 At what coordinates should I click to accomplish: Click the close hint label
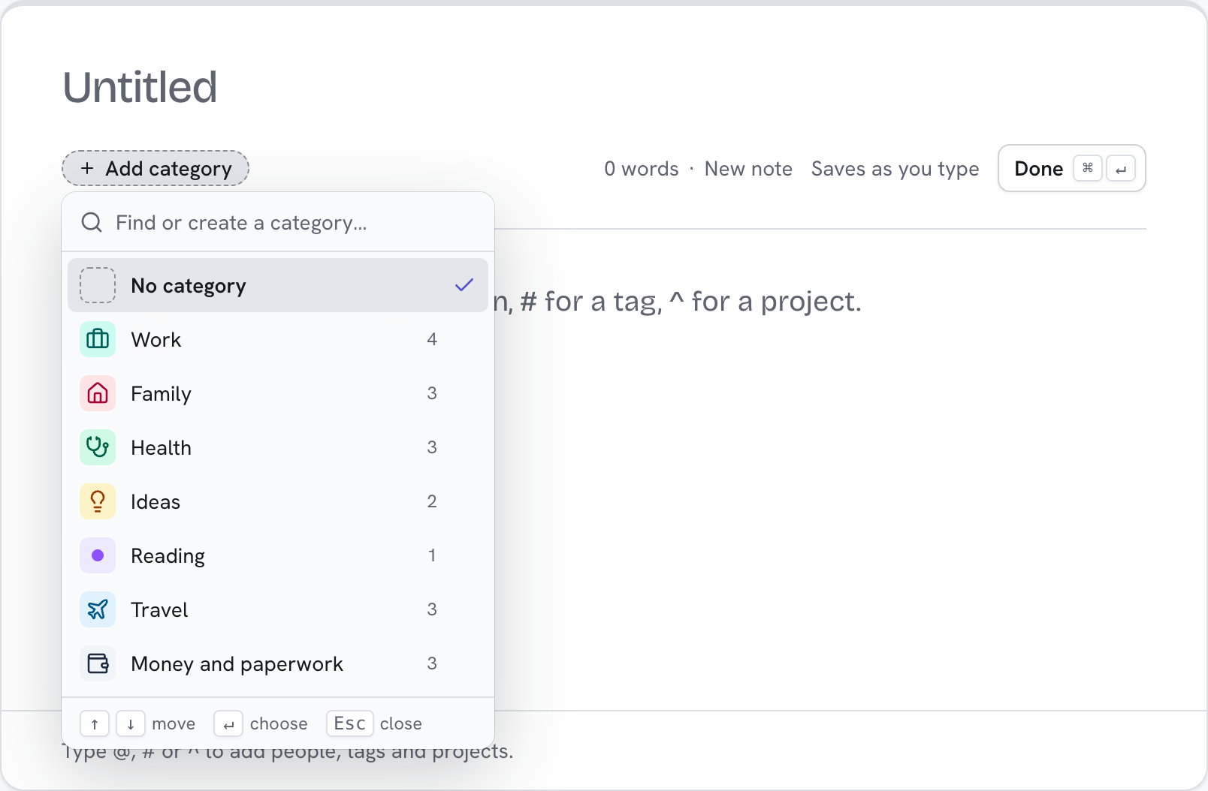[401, 723]
